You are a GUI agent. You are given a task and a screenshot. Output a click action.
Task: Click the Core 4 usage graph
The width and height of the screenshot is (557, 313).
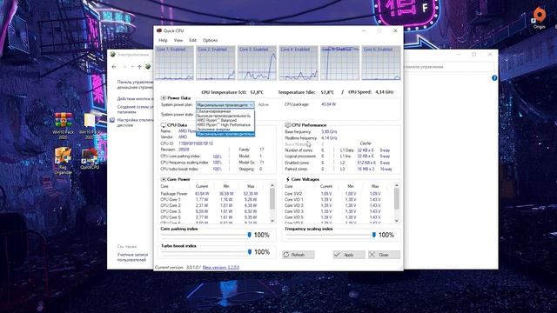click(298, 63)
